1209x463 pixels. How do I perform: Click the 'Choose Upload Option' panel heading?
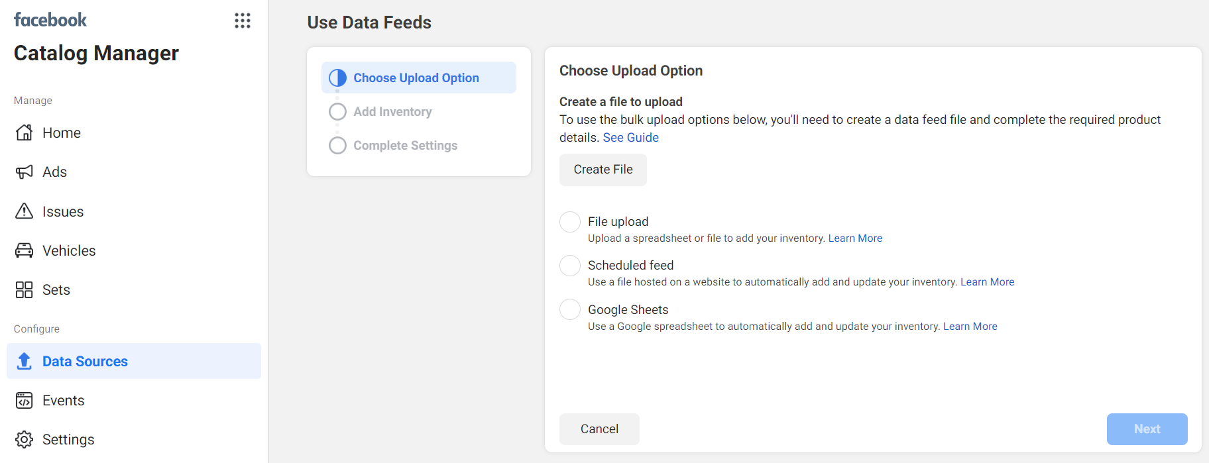point(631,71)
